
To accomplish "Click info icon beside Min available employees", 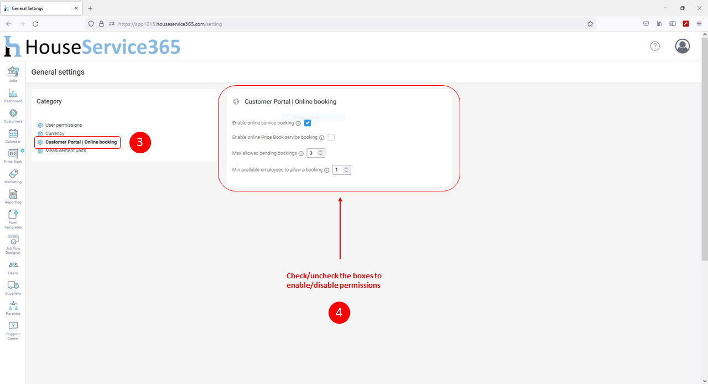I will click(x=327, y=170).
